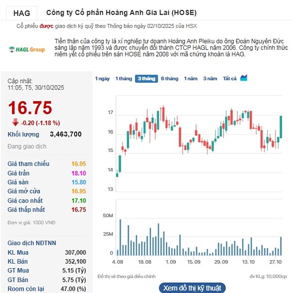Click the HAG ticker symbol box
The width and height of the screenshot is (301, 293).
click(x=22, y=13)
